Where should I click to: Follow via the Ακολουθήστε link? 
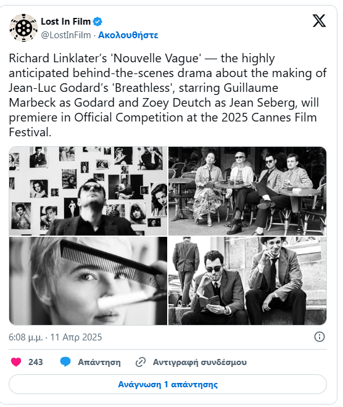pos(128,35)
